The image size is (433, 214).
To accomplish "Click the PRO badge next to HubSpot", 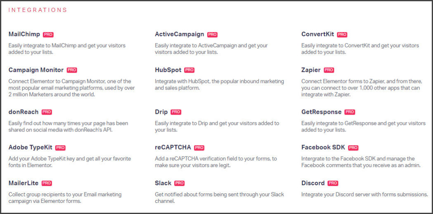I will (189, 70).
